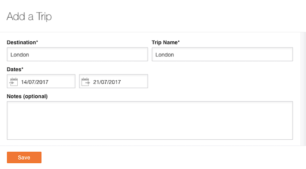Save the trip with the orange button

[24, 157]
